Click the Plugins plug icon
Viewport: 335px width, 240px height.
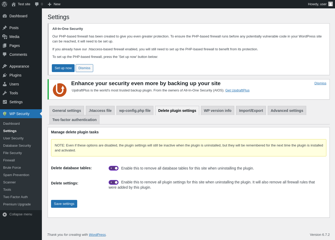tap(5, 75)
